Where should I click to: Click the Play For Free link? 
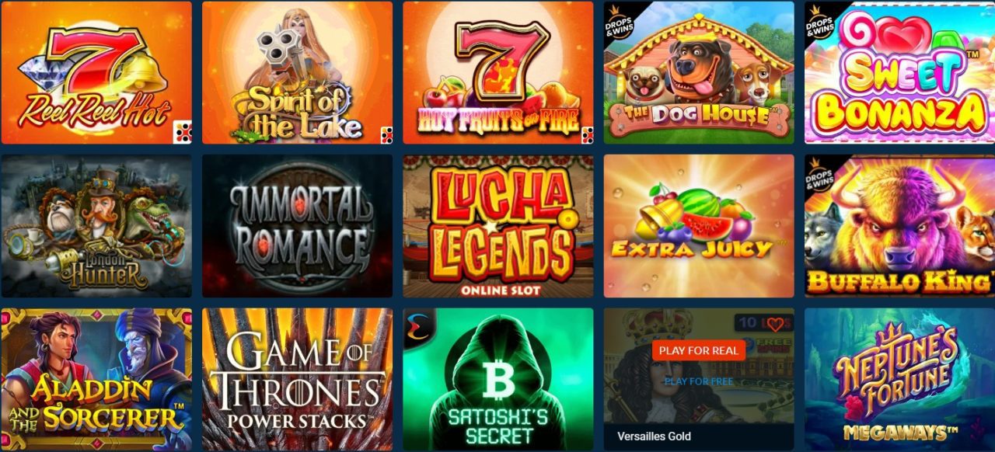point(699,381)
